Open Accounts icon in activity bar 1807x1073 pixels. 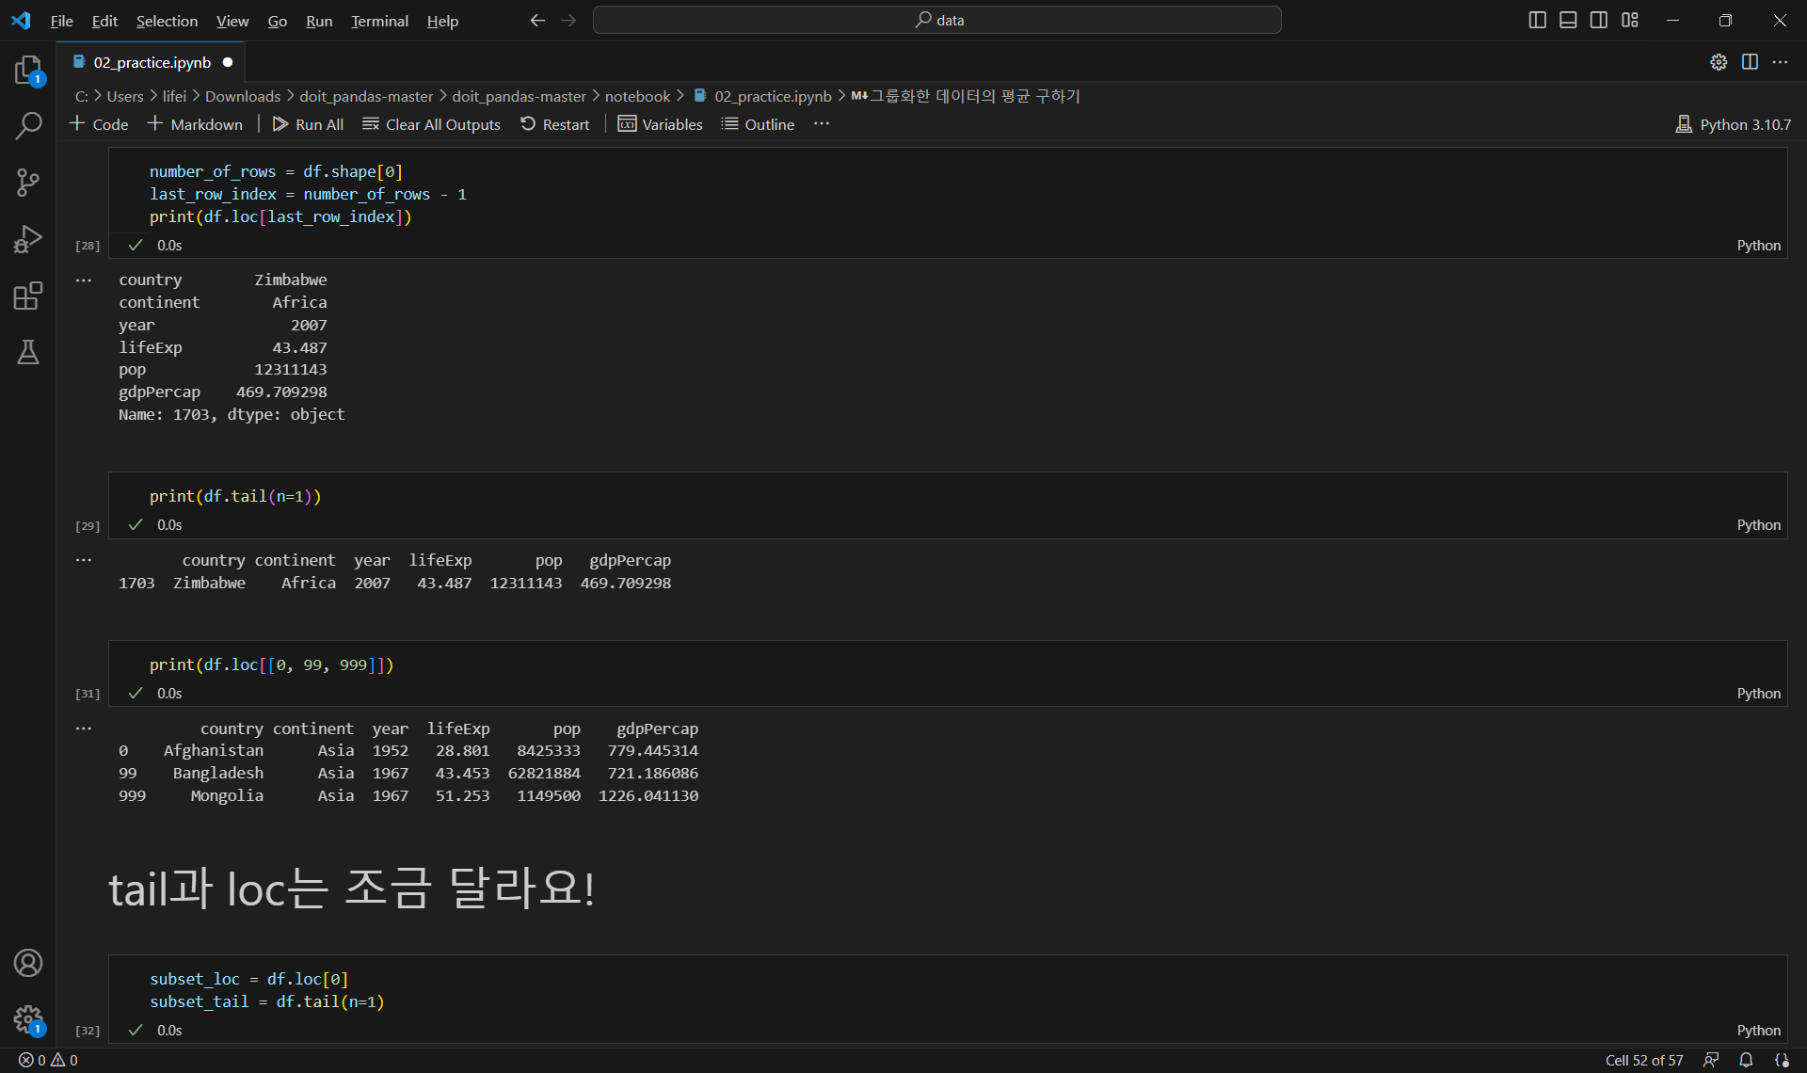(x=28, y=963)
